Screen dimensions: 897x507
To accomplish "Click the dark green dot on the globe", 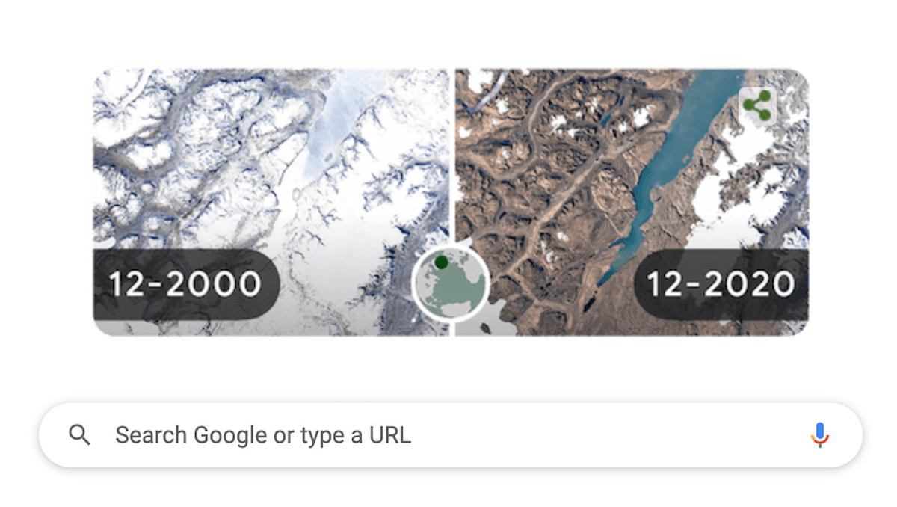I will point(441,262).
